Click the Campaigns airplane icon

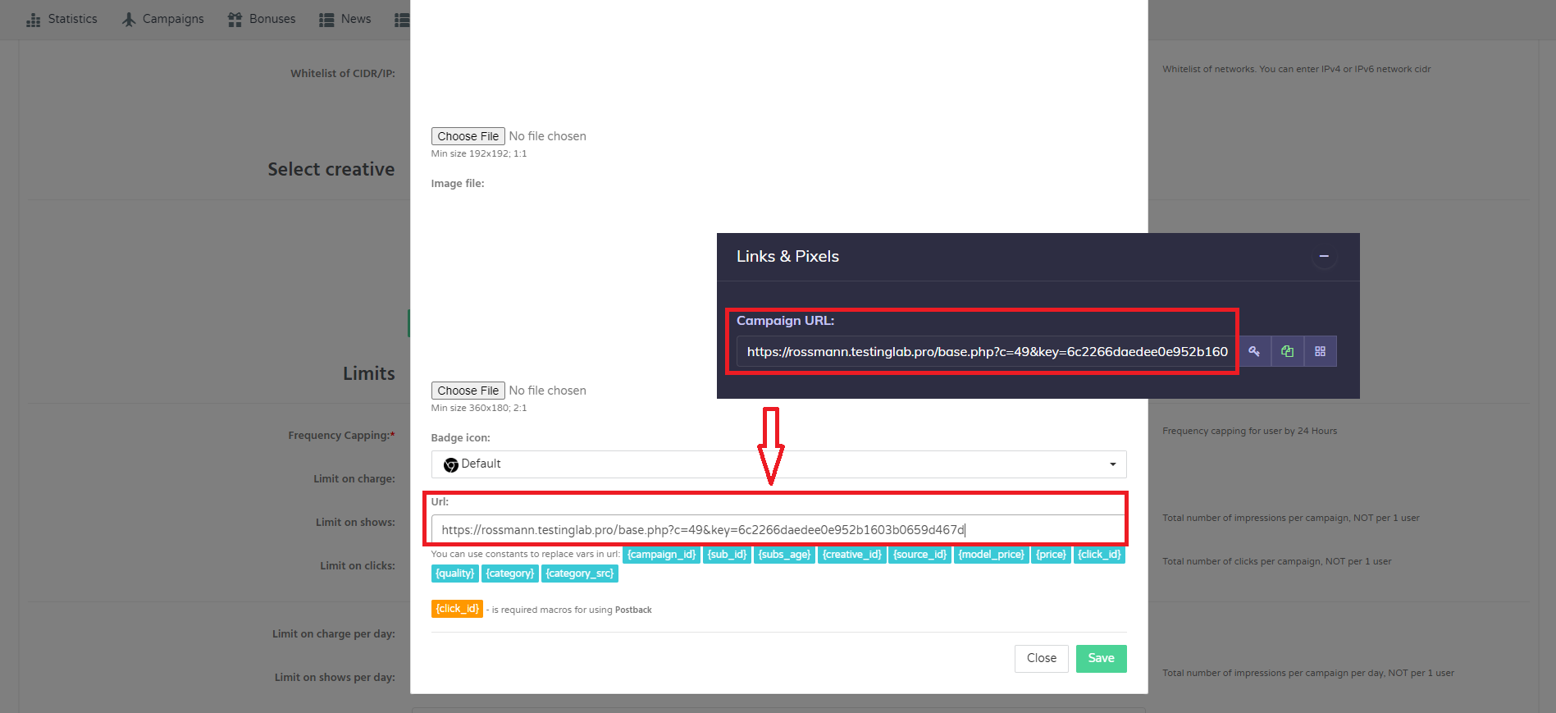tap(129, 20)
